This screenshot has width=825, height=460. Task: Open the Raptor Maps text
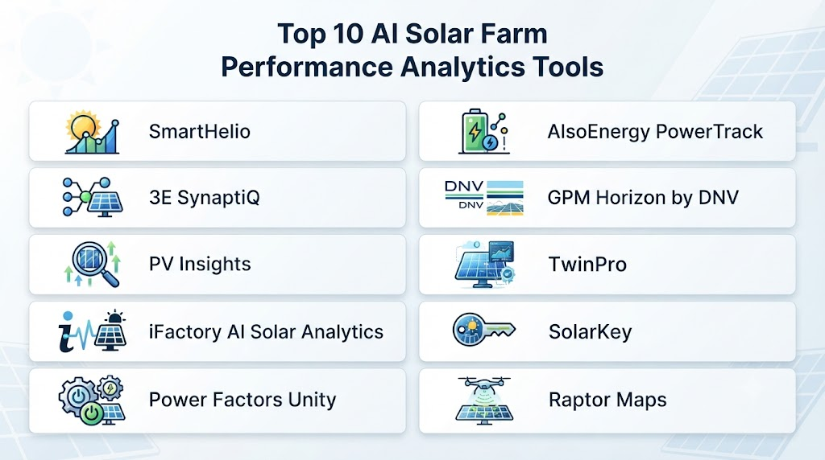click(607, 400)
